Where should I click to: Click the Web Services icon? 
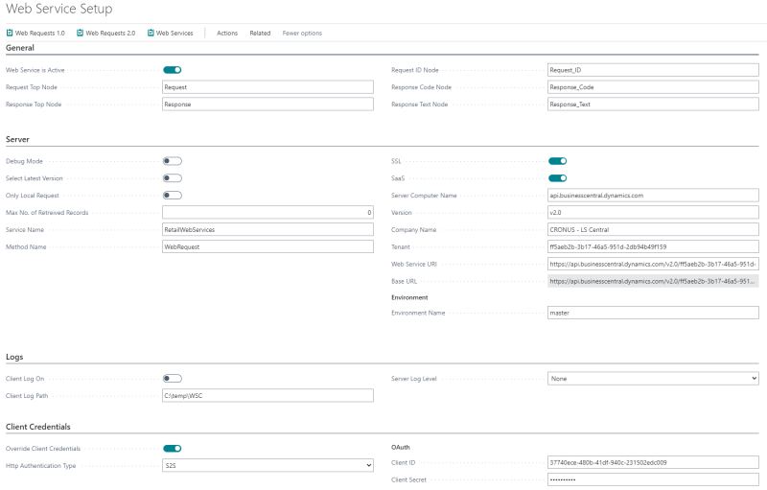click(151, 33)
